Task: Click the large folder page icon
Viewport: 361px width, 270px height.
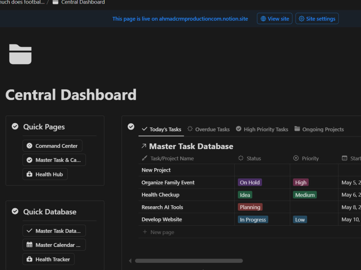Action: [x=20, y=54]
